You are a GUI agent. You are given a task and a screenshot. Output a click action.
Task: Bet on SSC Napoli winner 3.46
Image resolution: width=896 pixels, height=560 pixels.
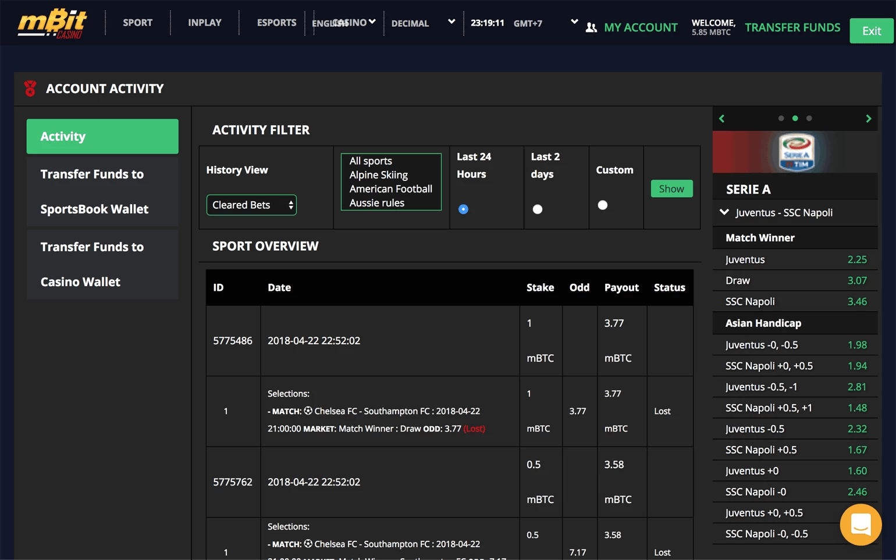tap(795, 301)
